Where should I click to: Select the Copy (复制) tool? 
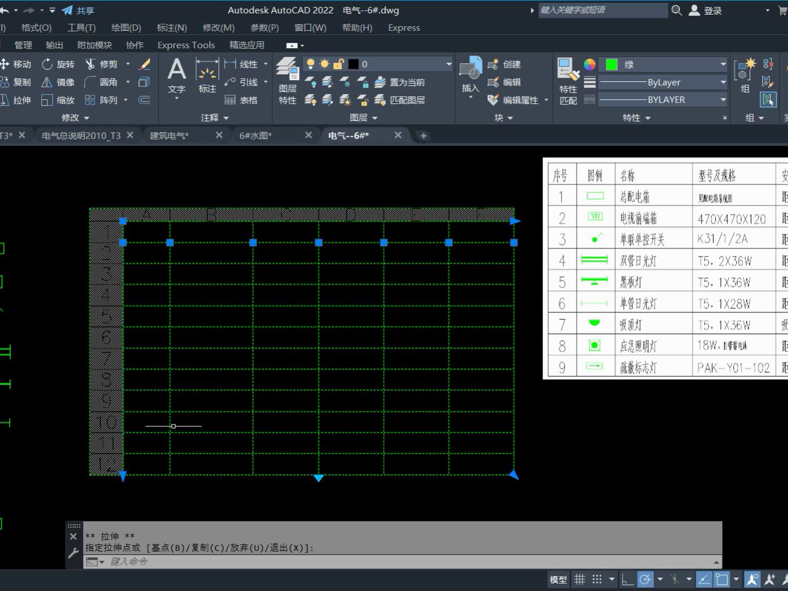(x=16, y=82)
